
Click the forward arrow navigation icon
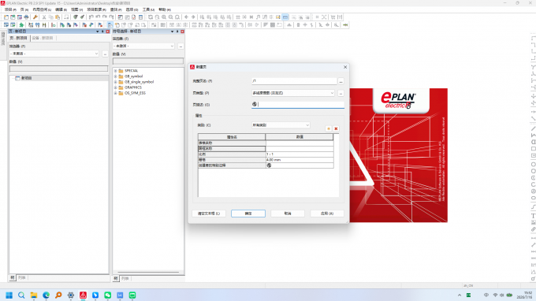tap(193, 17)
